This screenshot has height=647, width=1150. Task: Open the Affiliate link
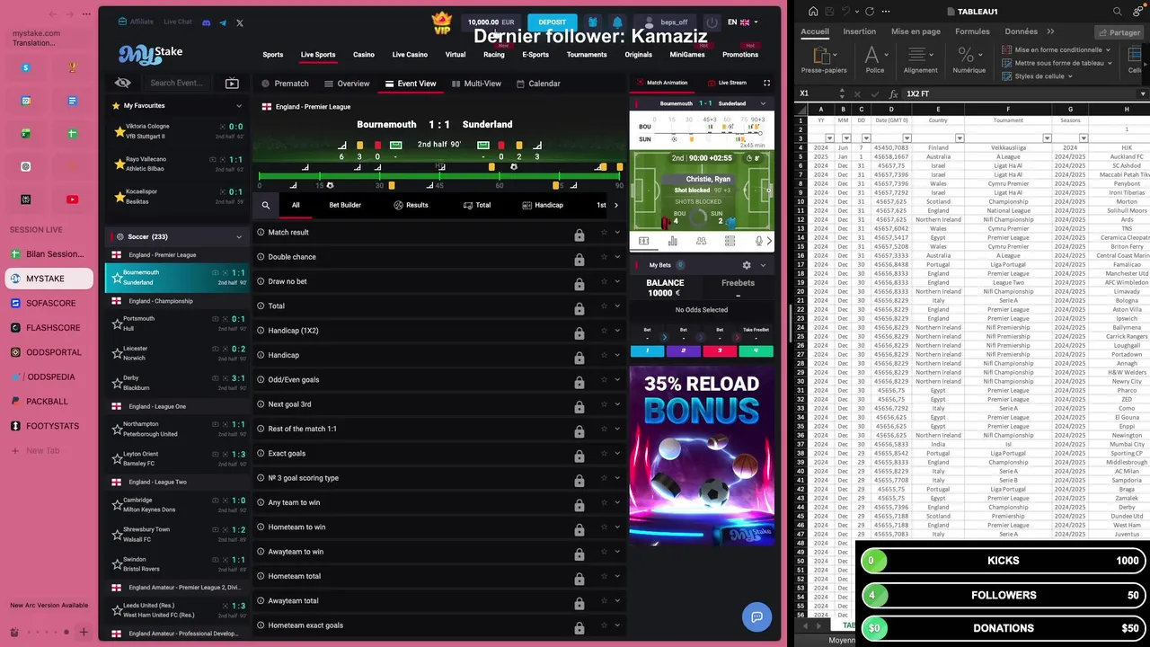point(136,22)
